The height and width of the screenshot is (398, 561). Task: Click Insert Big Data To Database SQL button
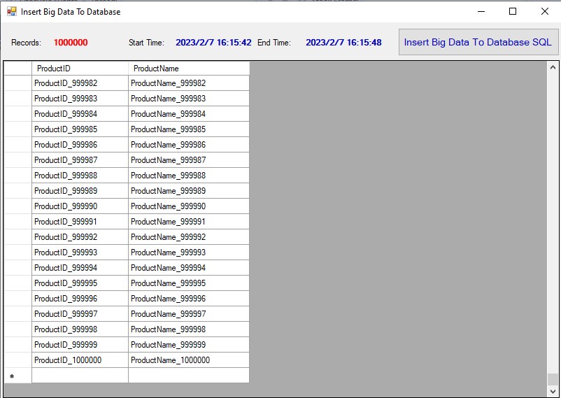(x=478, y=42)
